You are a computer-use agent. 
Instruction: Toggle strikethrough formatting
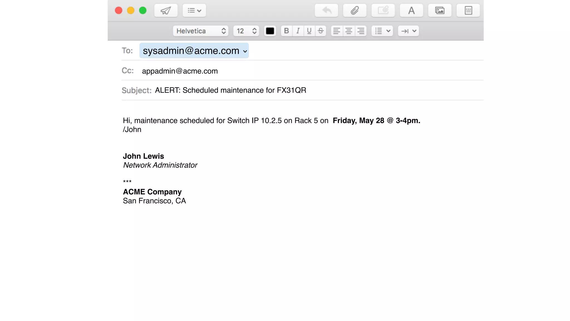tap(321, 31)
